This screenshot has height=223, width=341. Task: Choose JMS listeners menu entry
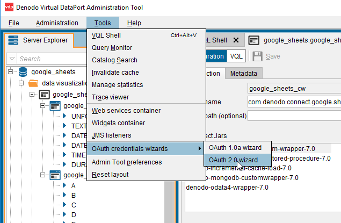tap(146, 135)
